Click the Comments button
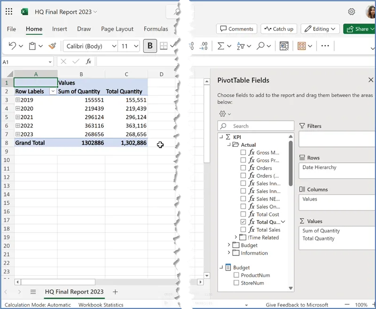The image size is (376, 309). click(237, 29)
